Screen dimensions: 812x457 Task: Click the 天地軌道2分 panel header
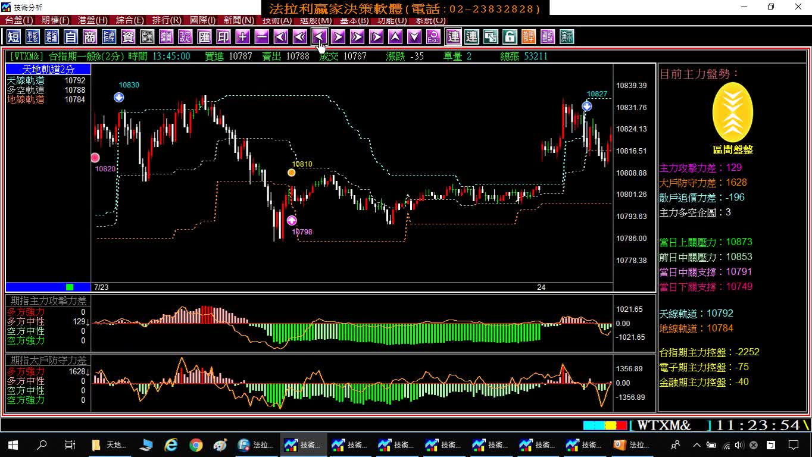pos(48,70)
